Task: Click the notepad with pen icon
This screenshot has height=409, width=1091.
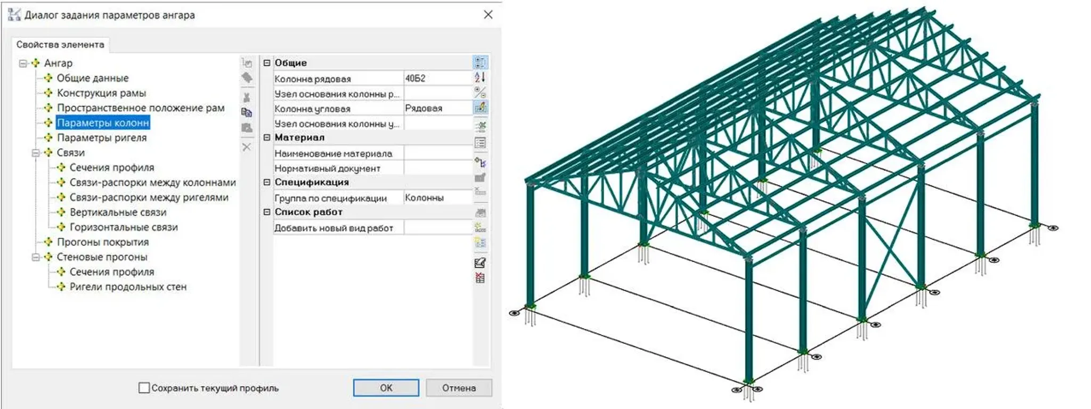Action: (480, 263)
